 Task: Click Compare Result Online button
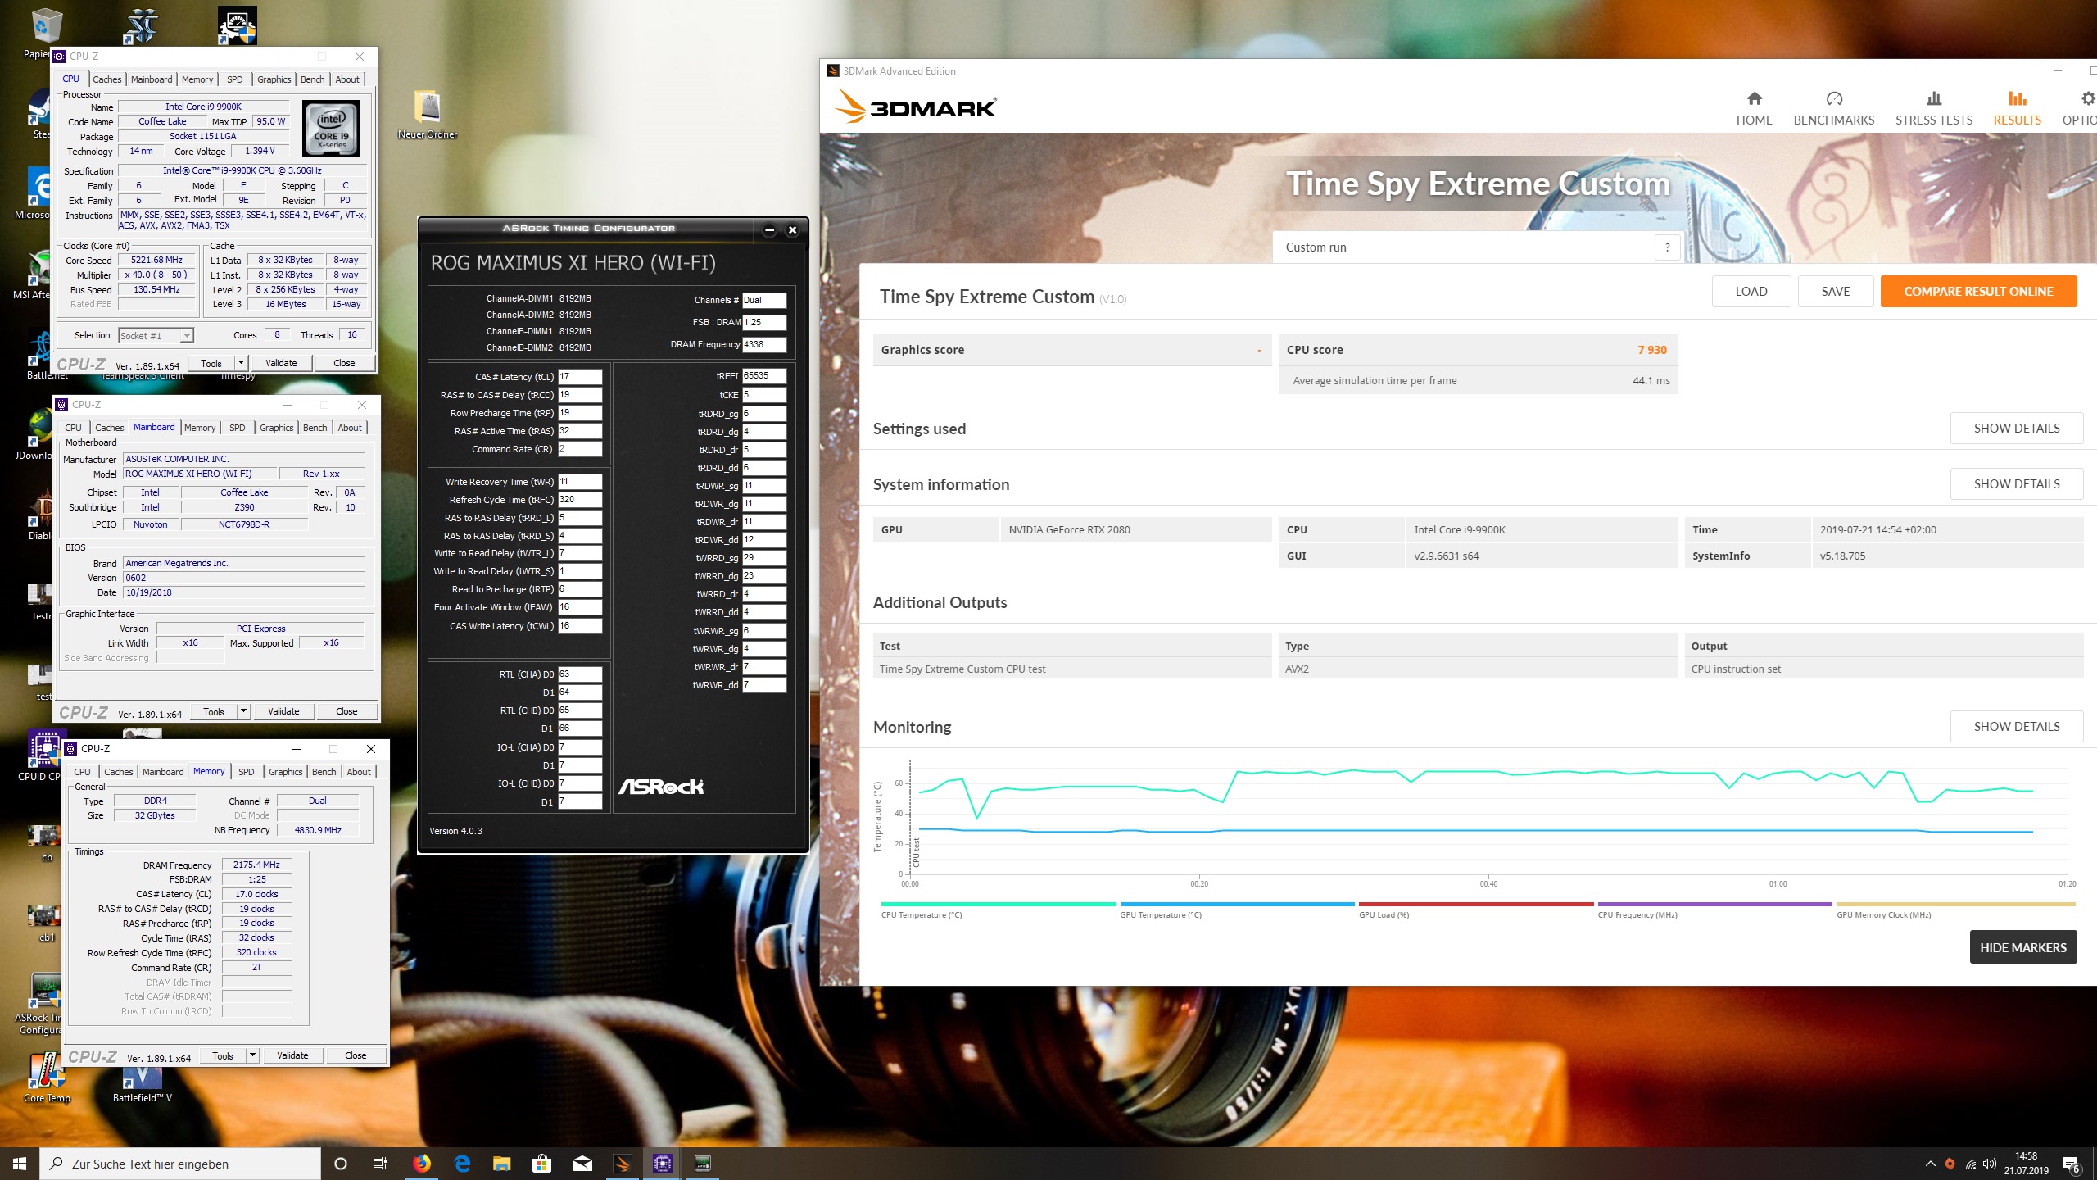click(x=1977, y=292)
